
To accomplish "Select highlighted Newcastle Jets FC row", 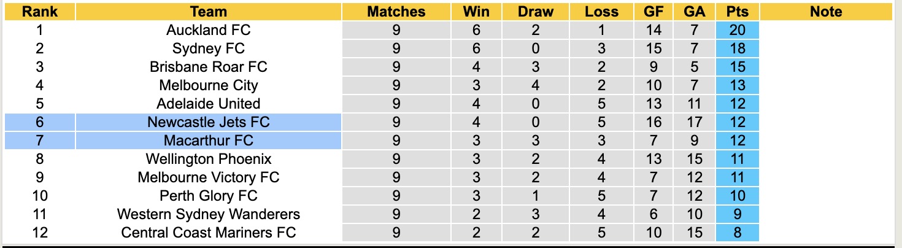I will point(208,122).
